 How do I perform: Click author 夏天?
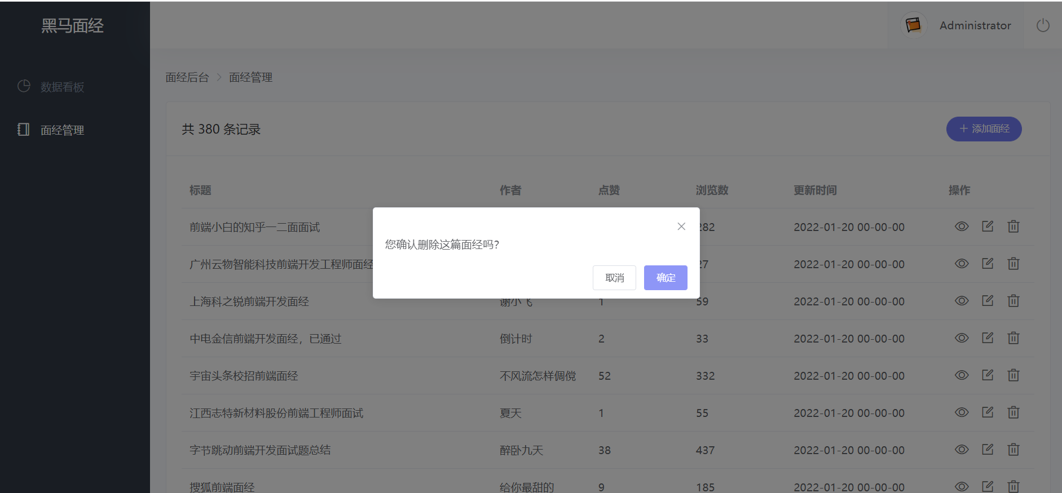point(510,413)
